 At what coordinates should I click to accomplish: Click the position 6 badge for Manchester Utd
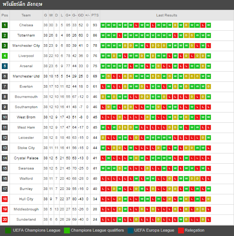click(5, 76)
